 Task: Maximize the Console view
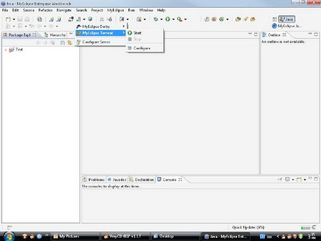click(316, 179)
